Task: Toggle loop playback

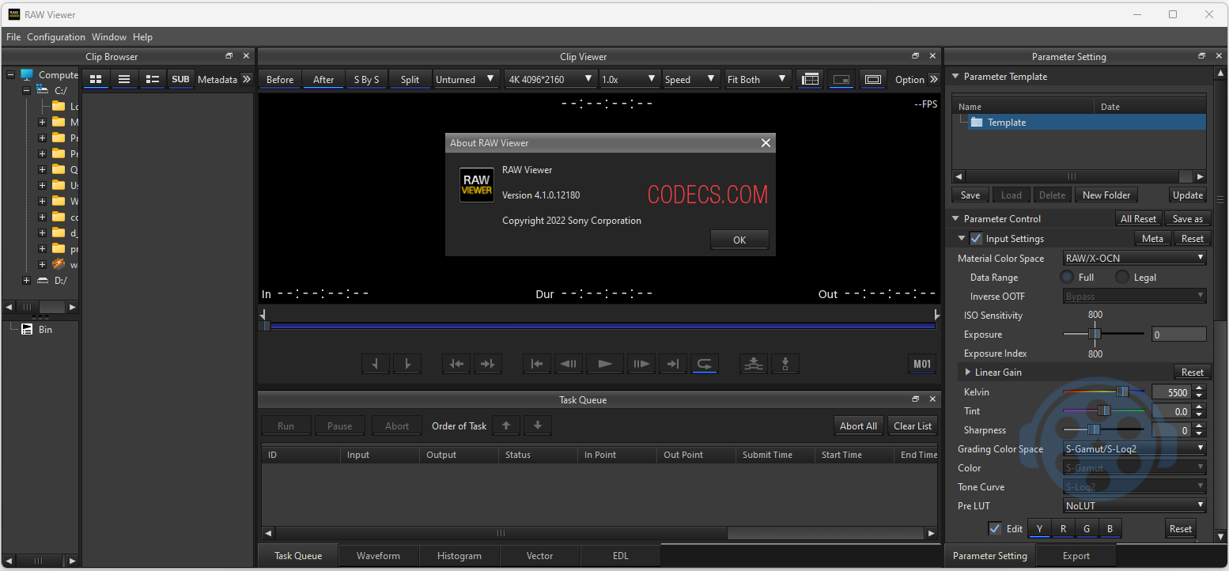Action: pyautogui.click(x=704, y=364)
